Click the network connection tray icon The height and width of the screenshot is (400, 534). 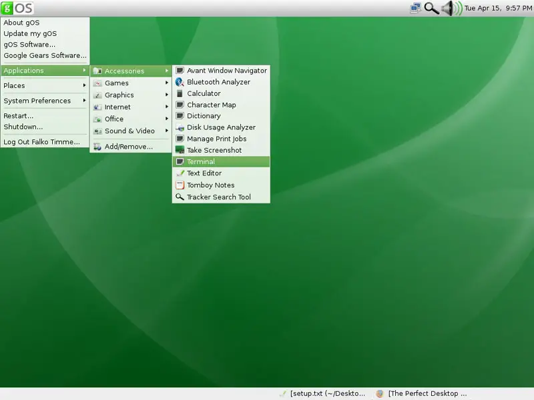[415, 8]
